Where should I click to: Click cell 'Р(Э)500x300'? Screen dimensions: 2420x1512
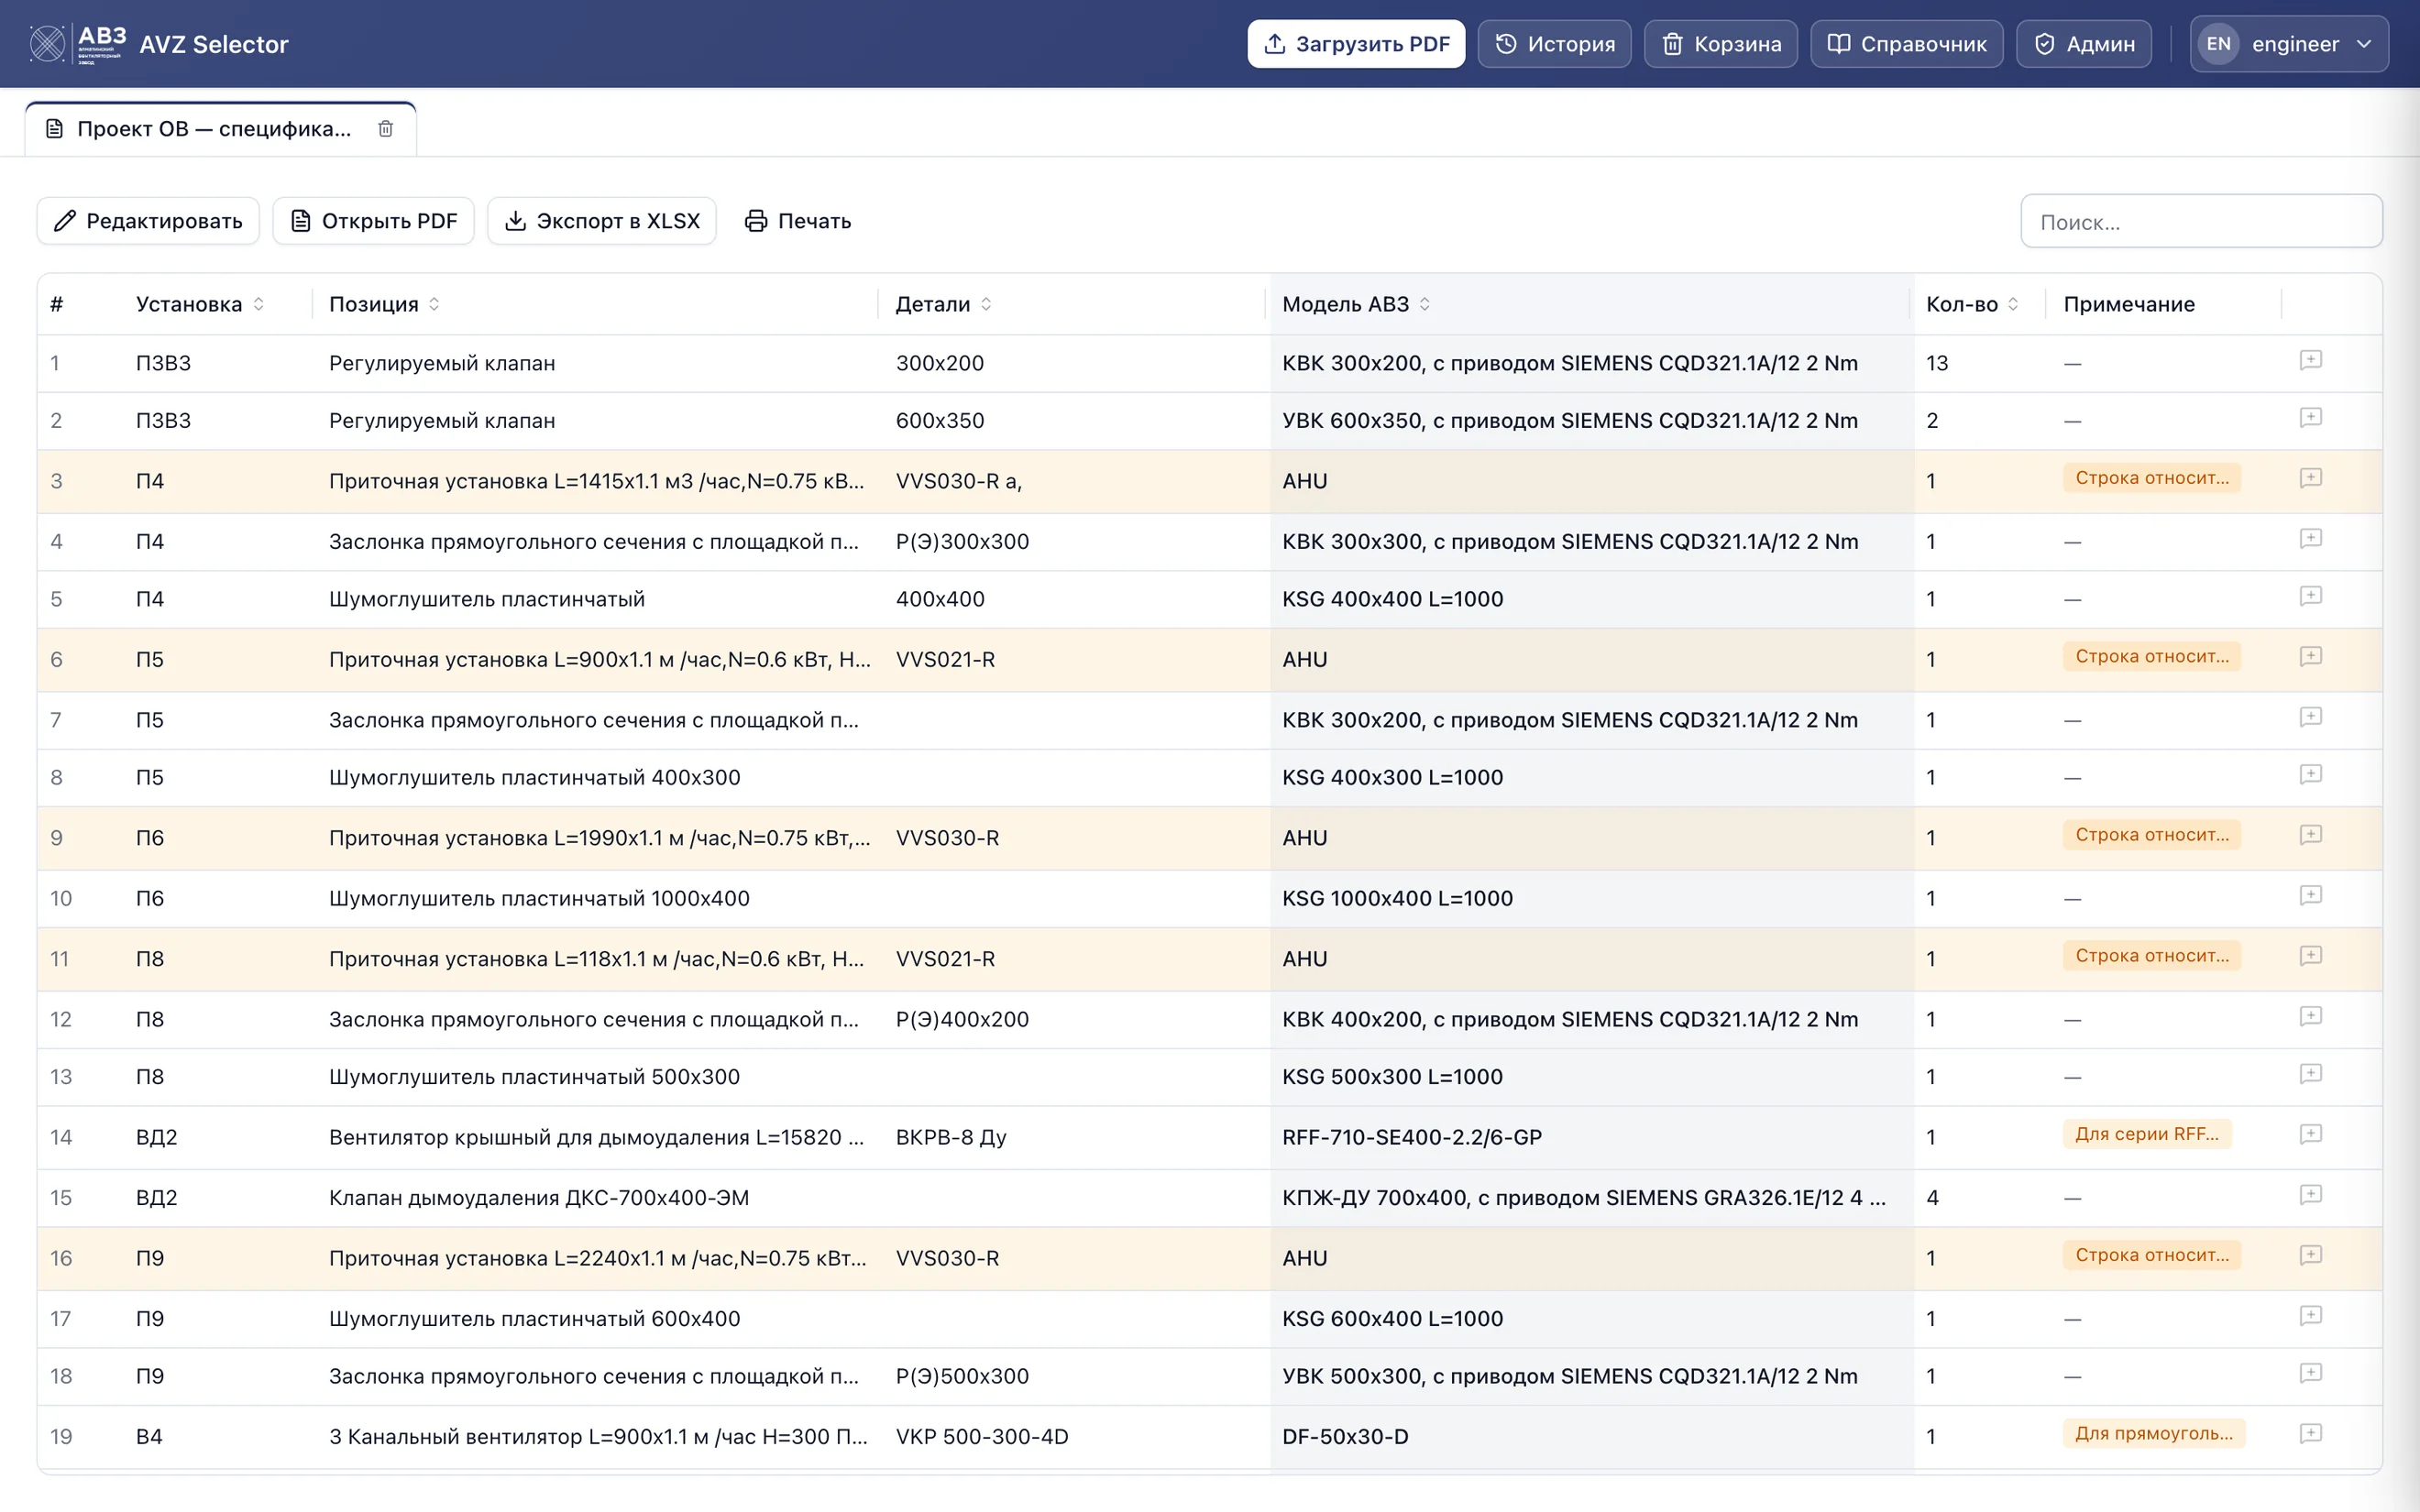tap(962, 1376)
